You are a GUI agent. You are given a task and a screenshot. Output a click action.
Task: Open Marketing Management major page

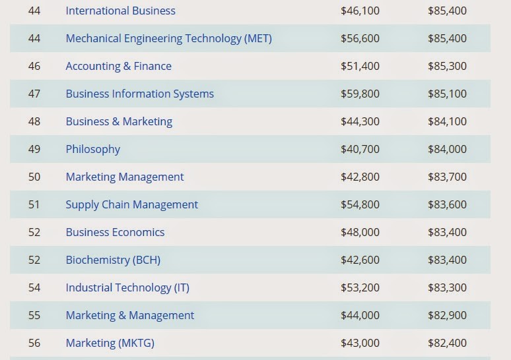pos(124,177)
